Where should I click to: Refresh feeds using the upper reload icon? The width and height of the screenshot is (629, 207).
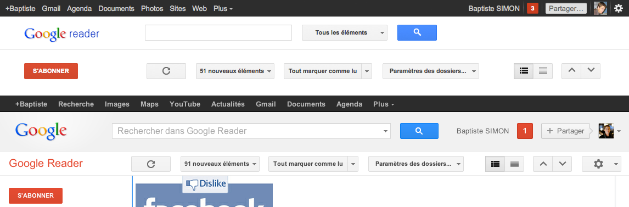(166, 71)
